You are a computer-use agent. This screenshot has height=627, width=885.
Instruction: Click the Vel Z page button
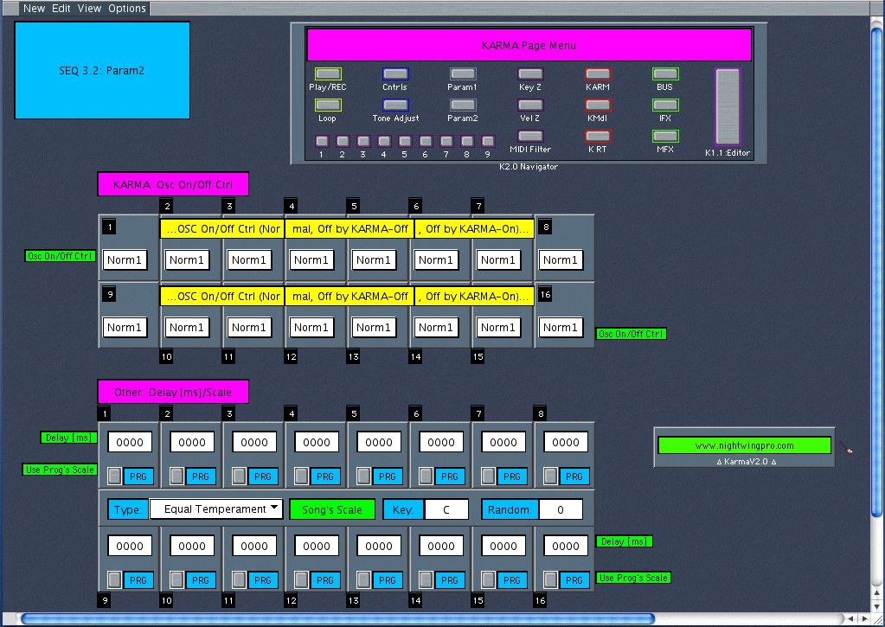pyautogui.click(x=530, y=106)
